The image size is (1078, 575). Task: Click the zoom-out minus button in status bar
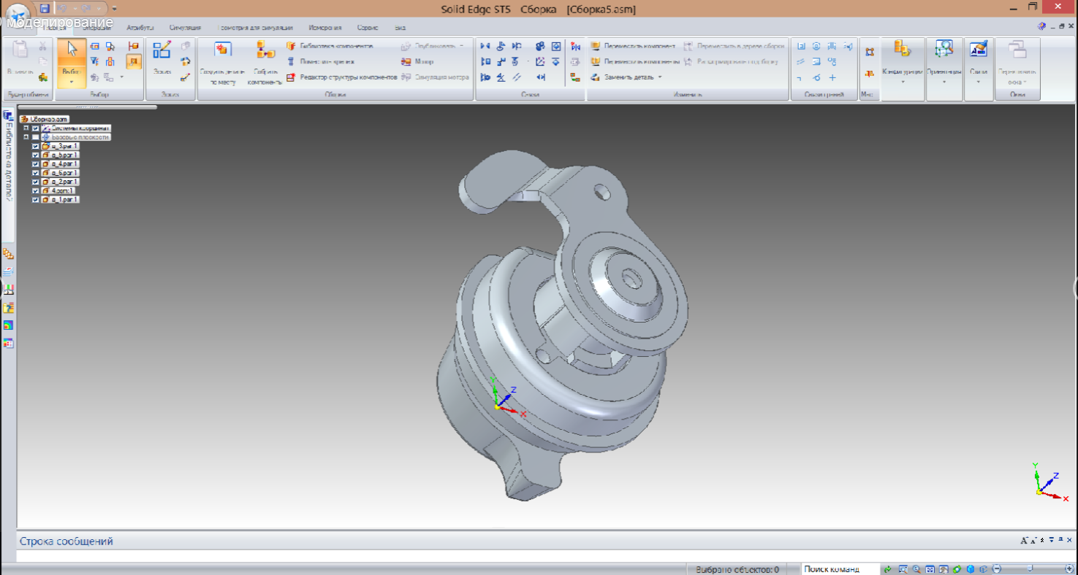[997, 568]
